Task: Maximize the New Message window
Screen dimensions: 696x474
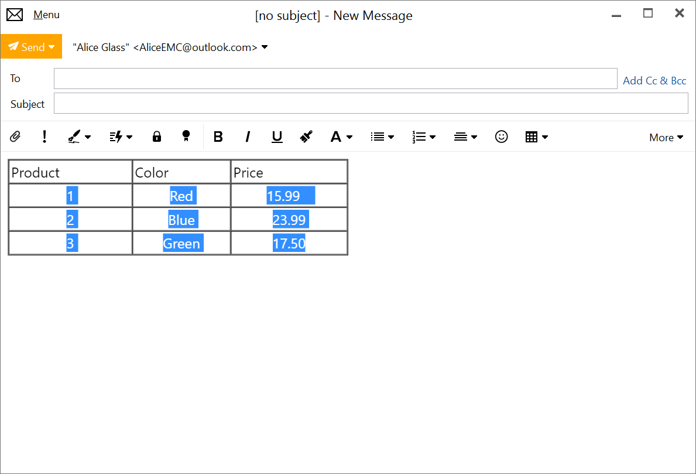Action: (x=648, y=13)
